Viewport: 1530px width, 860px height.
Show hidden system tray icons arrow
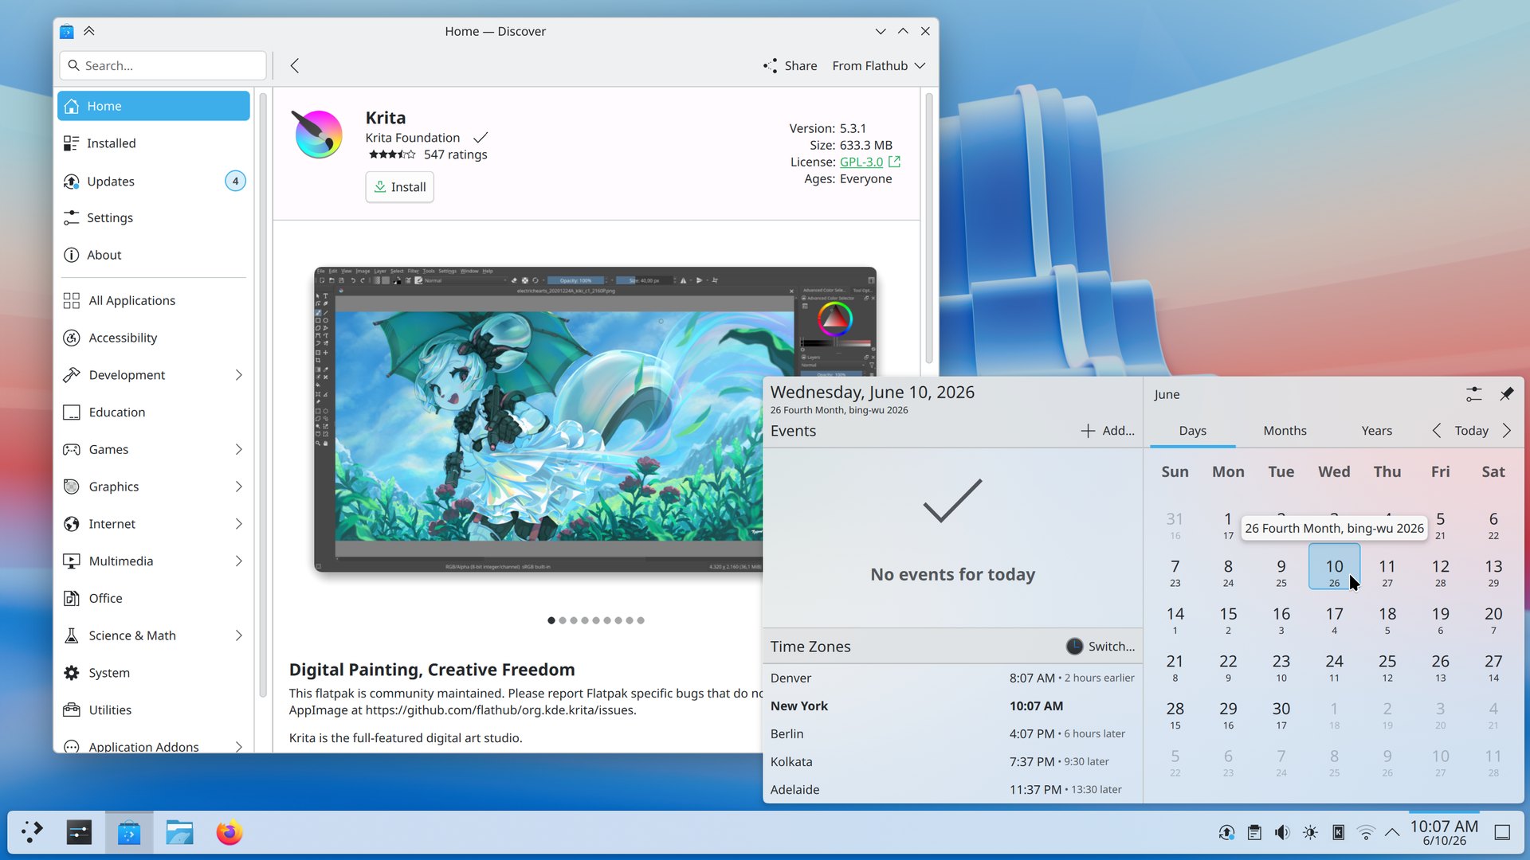point(1392,833)
